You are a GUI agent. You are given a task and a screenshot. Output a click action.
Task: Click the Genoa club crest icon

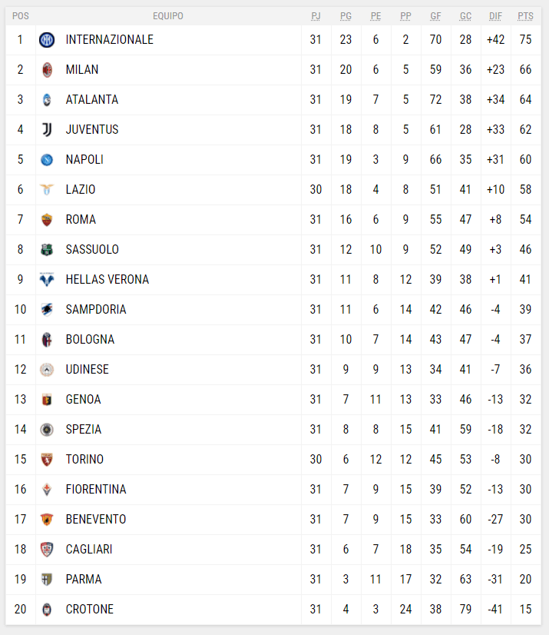(x=47, y=400)
